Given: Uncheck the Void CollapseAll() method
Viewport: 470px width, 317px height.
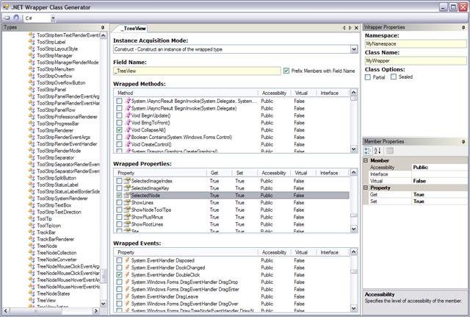Looking at the screenshot, I should tap(119, 130).
